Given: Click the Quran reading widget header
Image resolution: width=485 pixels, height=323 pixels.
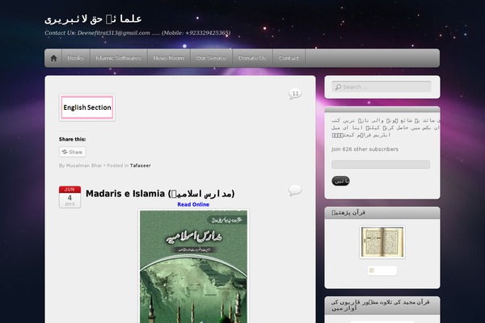Looking at the screenshot, I should pyautogui.click(x=382, y=213).
